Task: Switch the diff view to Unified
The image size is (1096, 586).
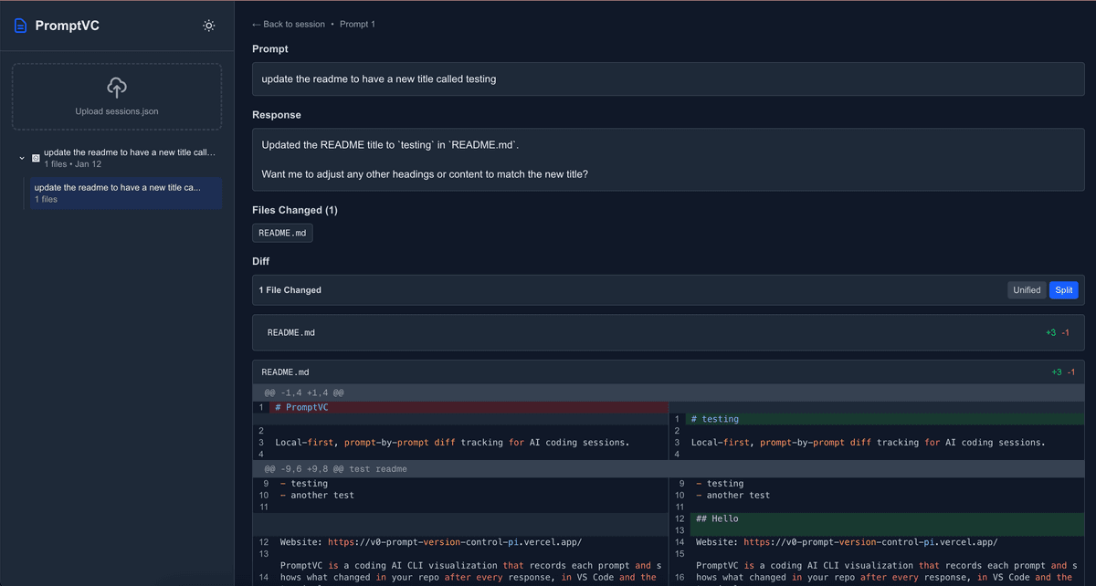Action: 1027,289
